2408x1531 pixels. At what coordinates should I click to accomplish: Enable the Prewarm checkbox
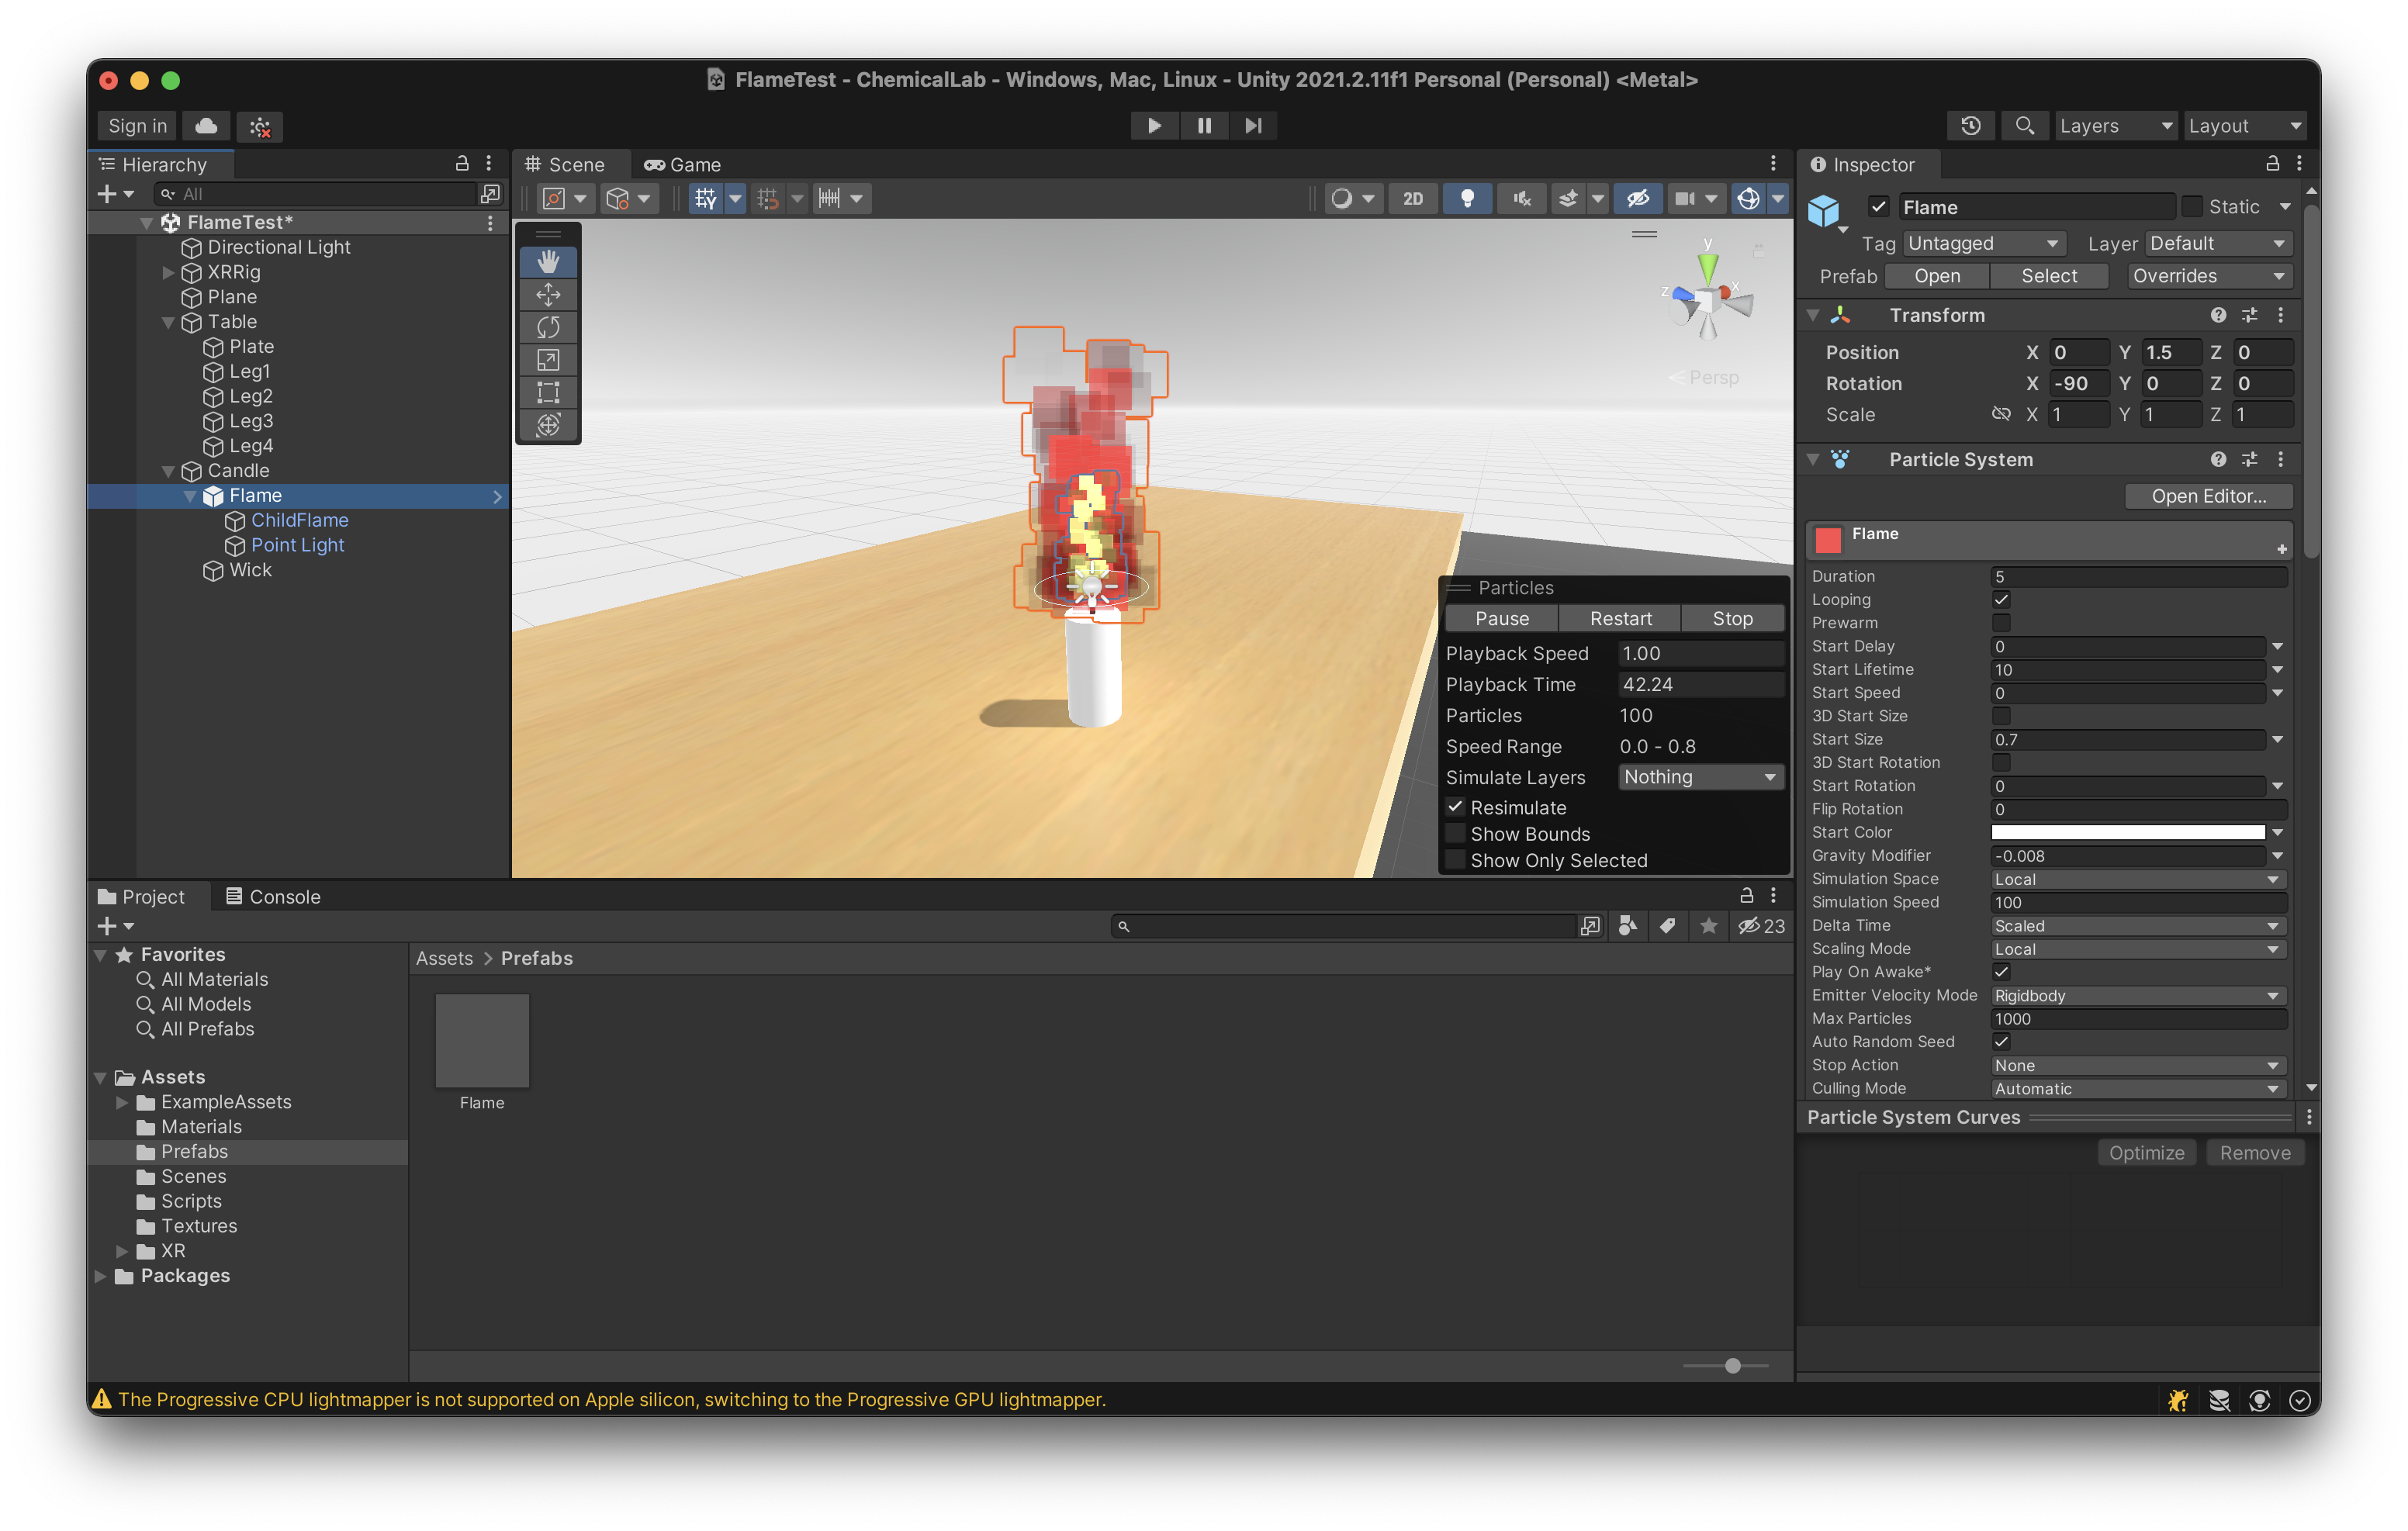click(x=2001, y=622)
